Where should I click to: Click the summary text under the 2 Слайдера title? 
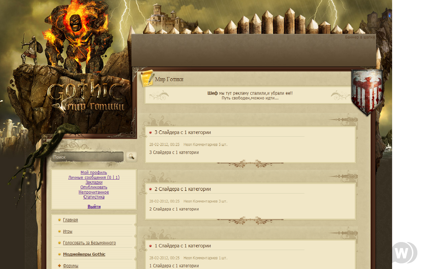point(174,209)
